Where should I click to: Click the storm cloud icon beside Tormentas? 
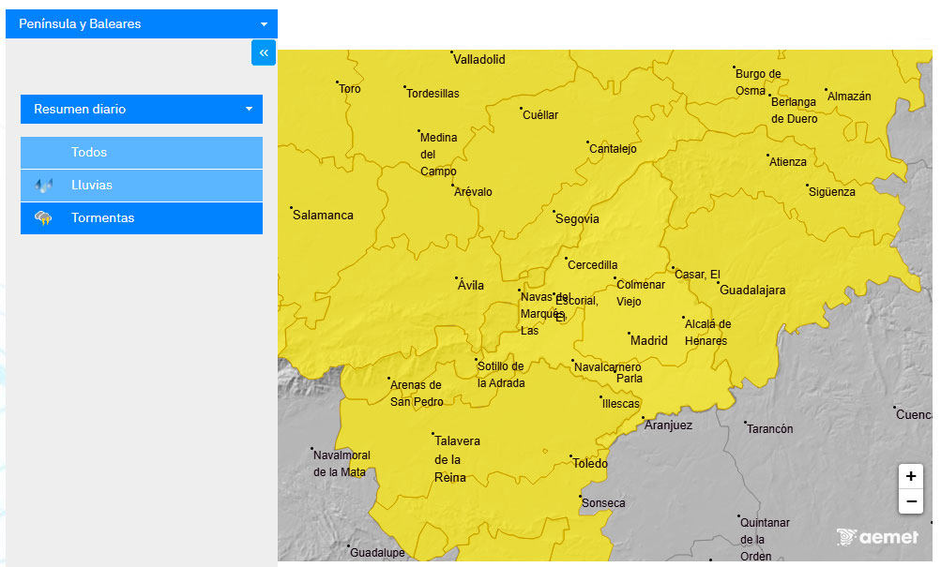(43, 218)
